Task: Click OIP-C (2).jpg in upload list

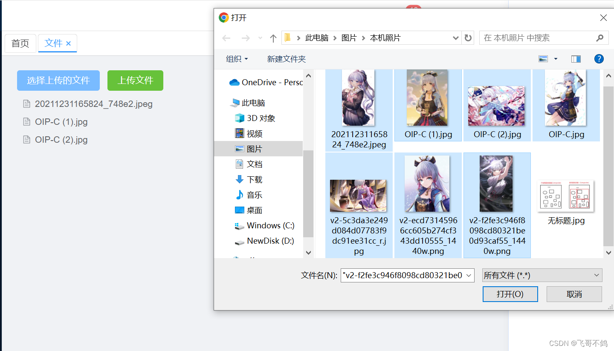Action: tap(61, 139)
